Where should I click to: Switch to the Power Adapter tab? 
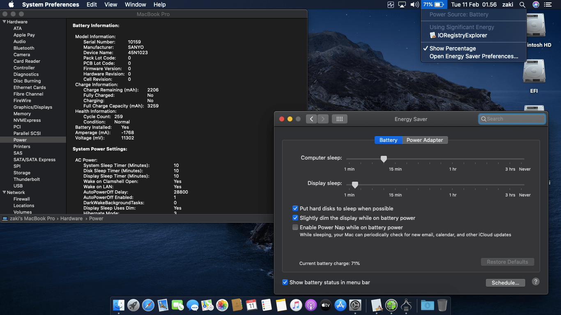(x=425, y=140)
